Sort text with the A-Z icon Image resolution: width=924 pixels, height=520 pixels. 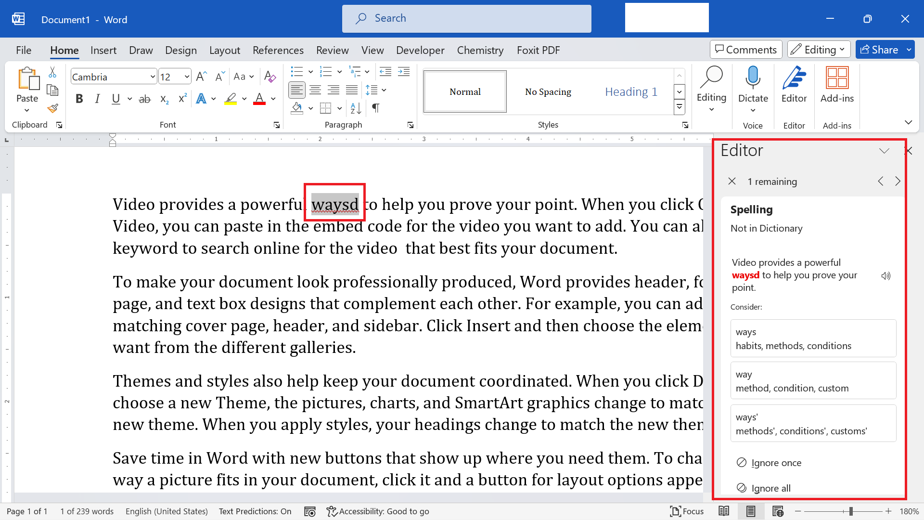[x=355, y=108]
